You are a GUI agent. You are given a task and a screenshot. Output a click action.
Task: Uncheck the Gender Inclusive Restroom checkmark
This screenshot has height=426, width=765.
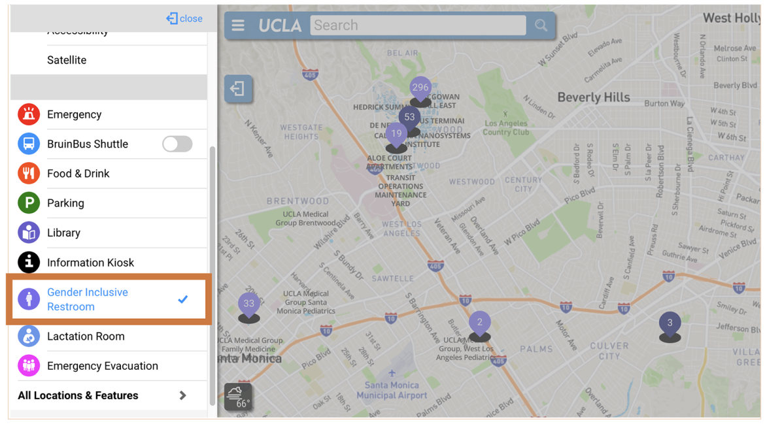pyautogui.click(x=183, y=299)
